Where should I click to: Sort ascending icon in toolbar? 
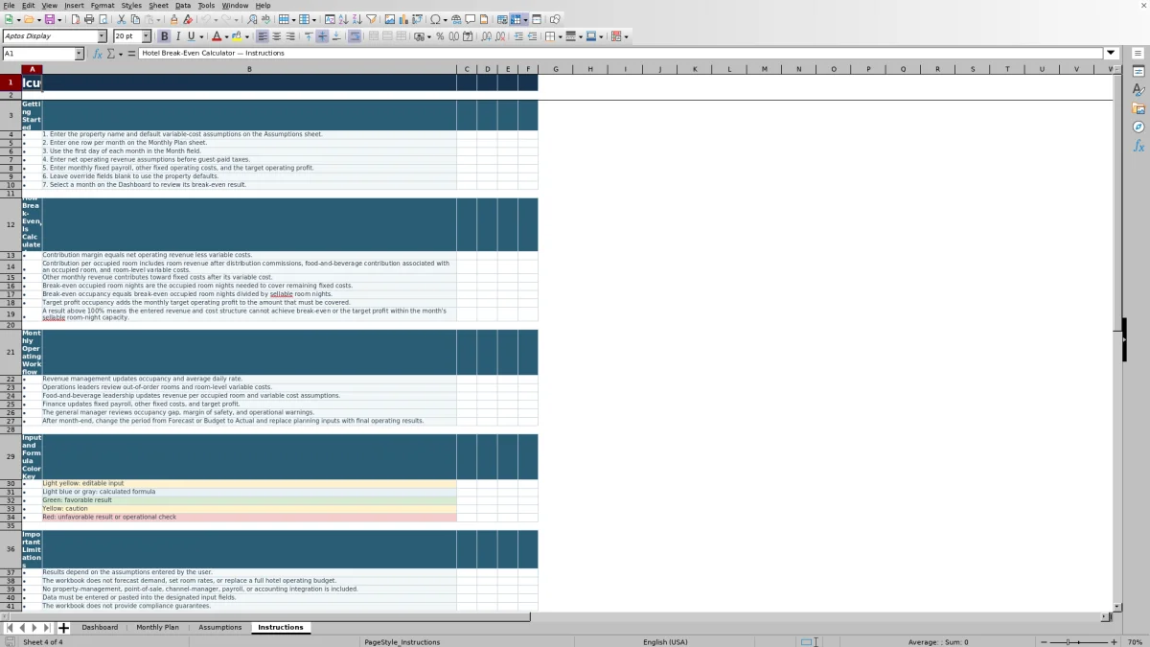pyautogui.click(x=343, y=19)
